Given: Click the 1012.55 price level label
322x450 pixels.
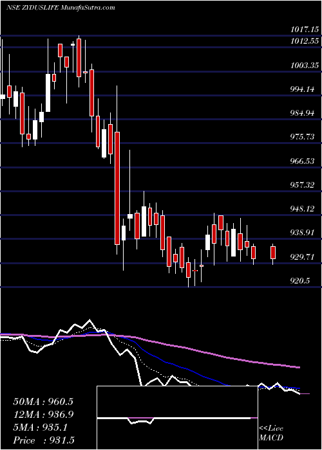Looking at the screenshot, I should [x=305, y=41].
